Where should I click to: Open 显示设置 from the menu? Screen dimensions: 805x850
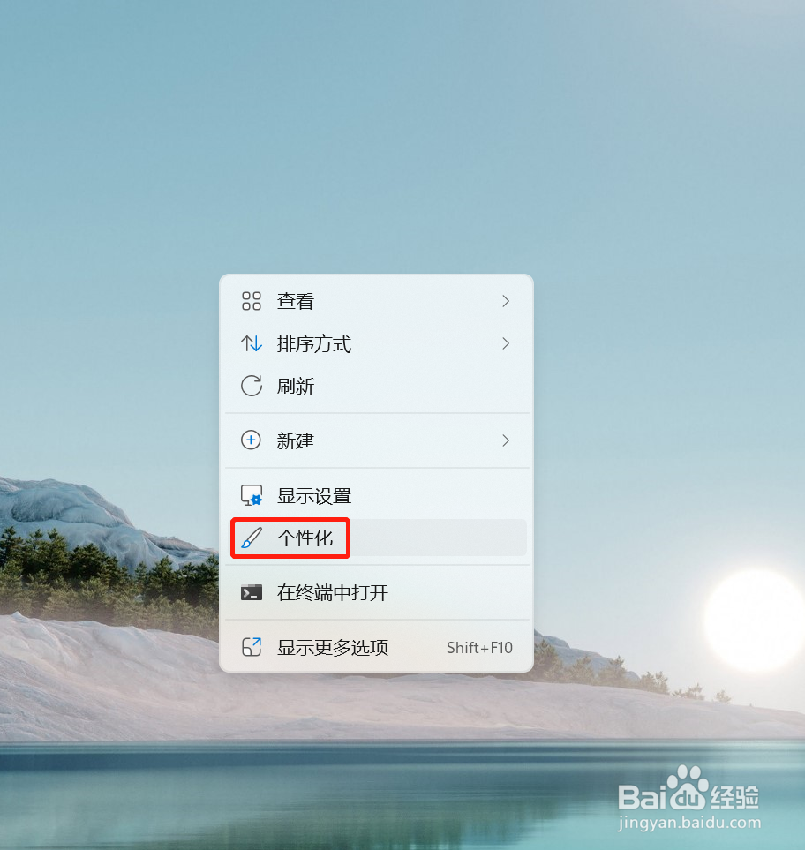376,495
